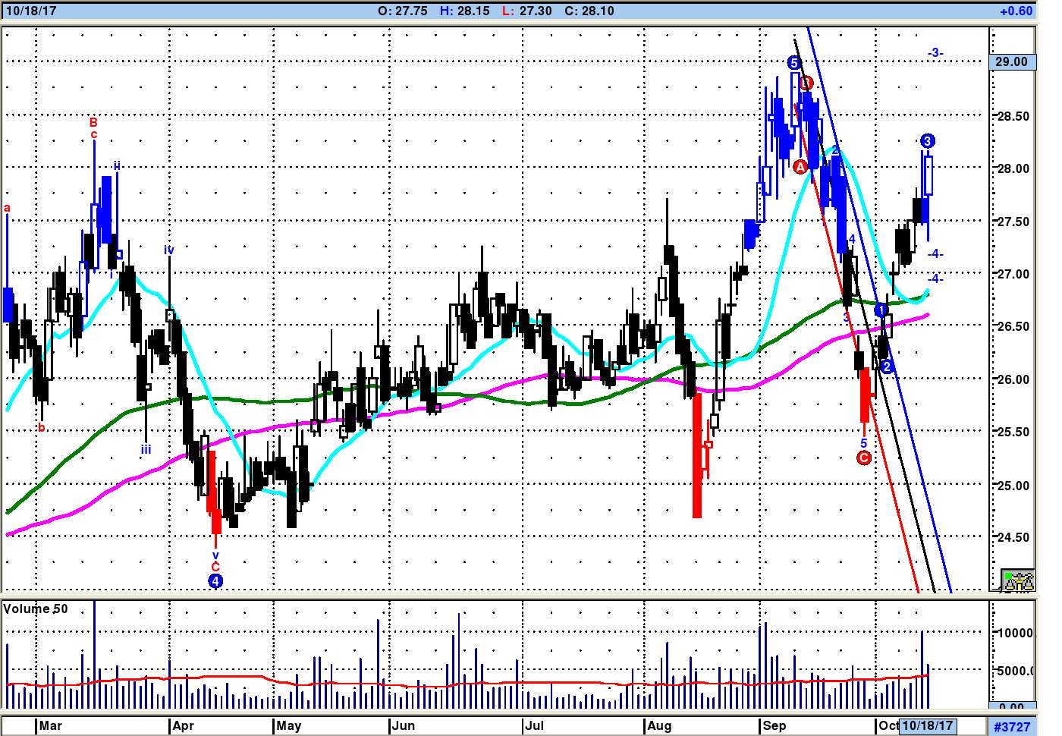Click the tall red candle in mid August
This screenshot has width=1062, height=736.
point(697,455)
